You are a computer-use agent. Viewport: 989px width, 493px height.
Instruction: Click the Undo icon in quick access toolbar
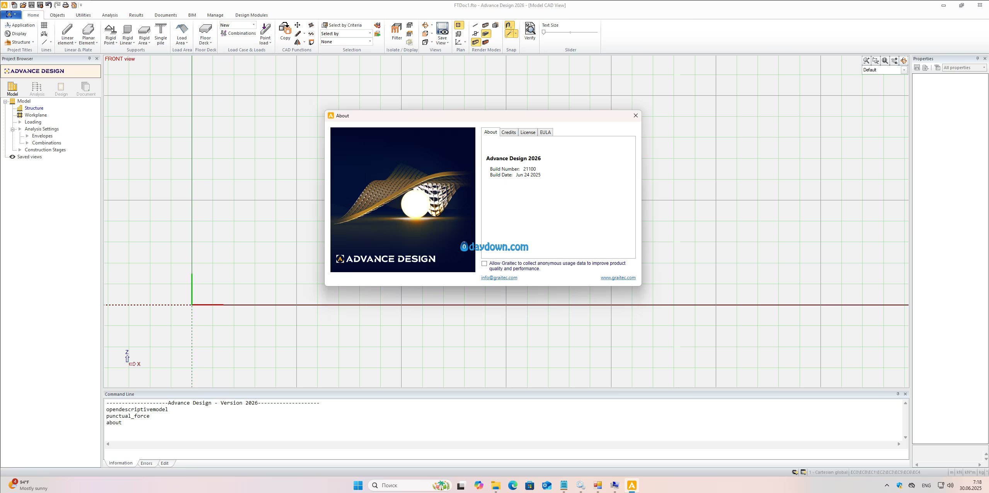(49, 5)
